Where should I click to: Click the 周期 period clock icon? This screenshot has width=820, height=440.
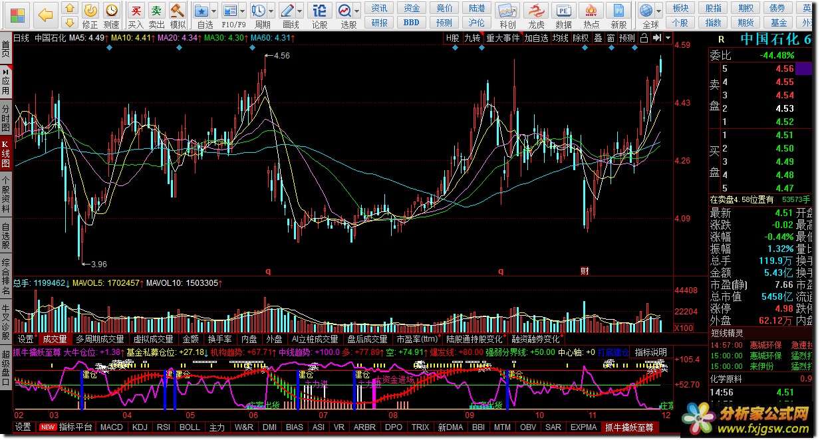(x=259, y=11)
